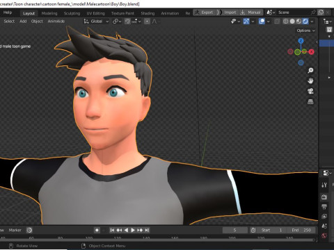Switch to the Shading workspace tab

148,13
